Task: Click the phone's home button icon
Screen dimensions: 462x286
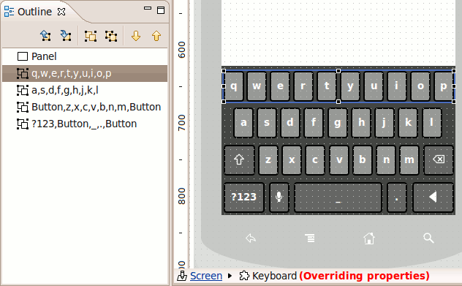Action: pos(369,238)
